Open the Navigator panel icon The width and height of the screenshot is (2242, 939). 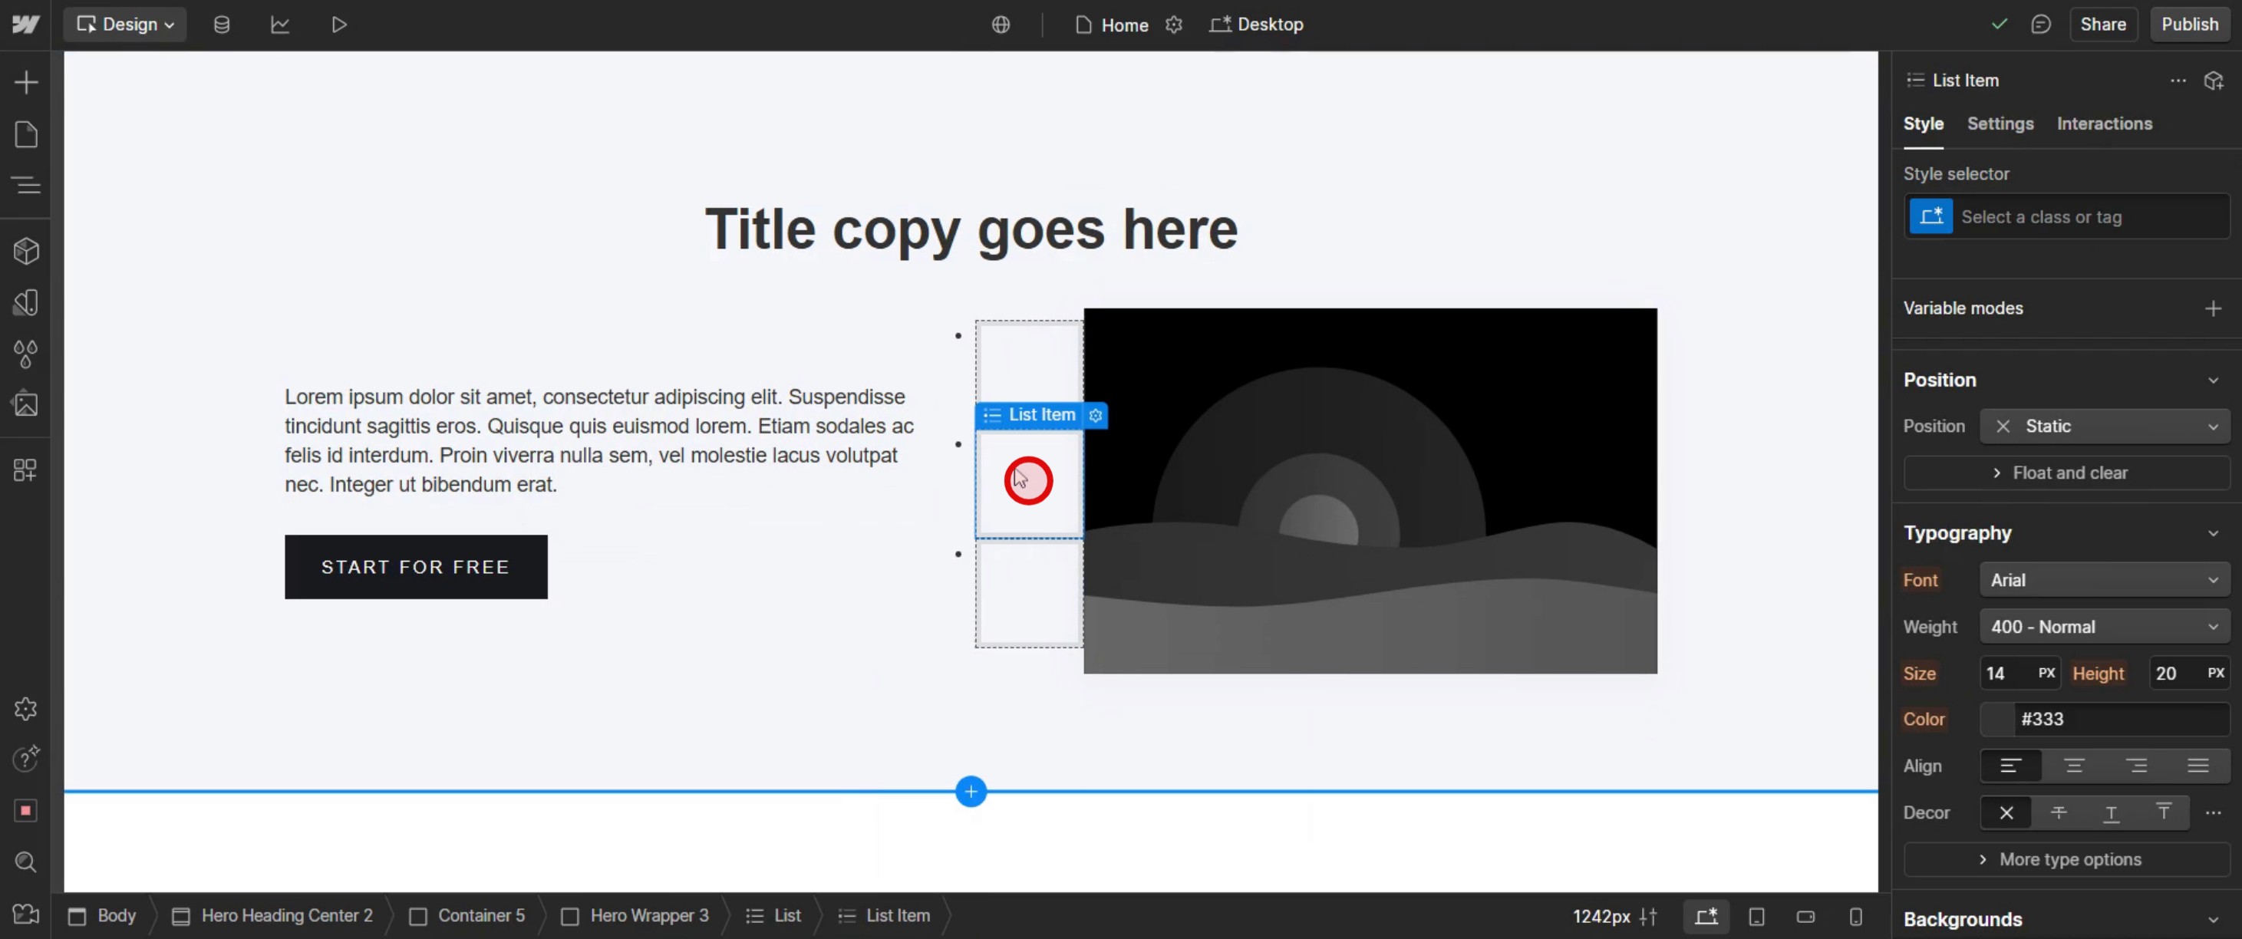26,184
